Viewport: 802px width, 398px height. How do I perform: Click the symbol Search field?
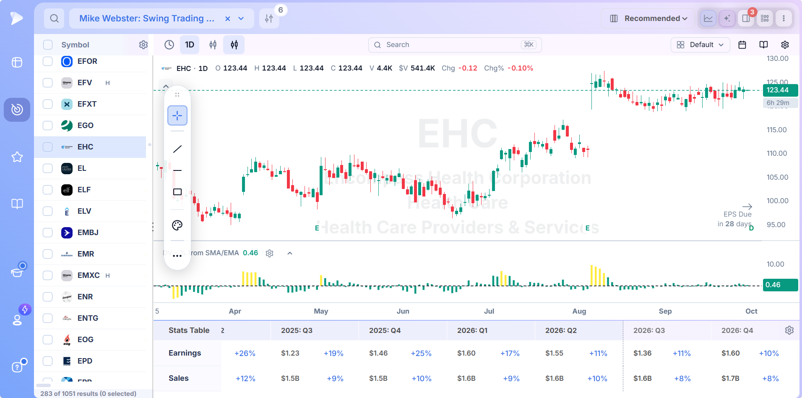(455, 45)
